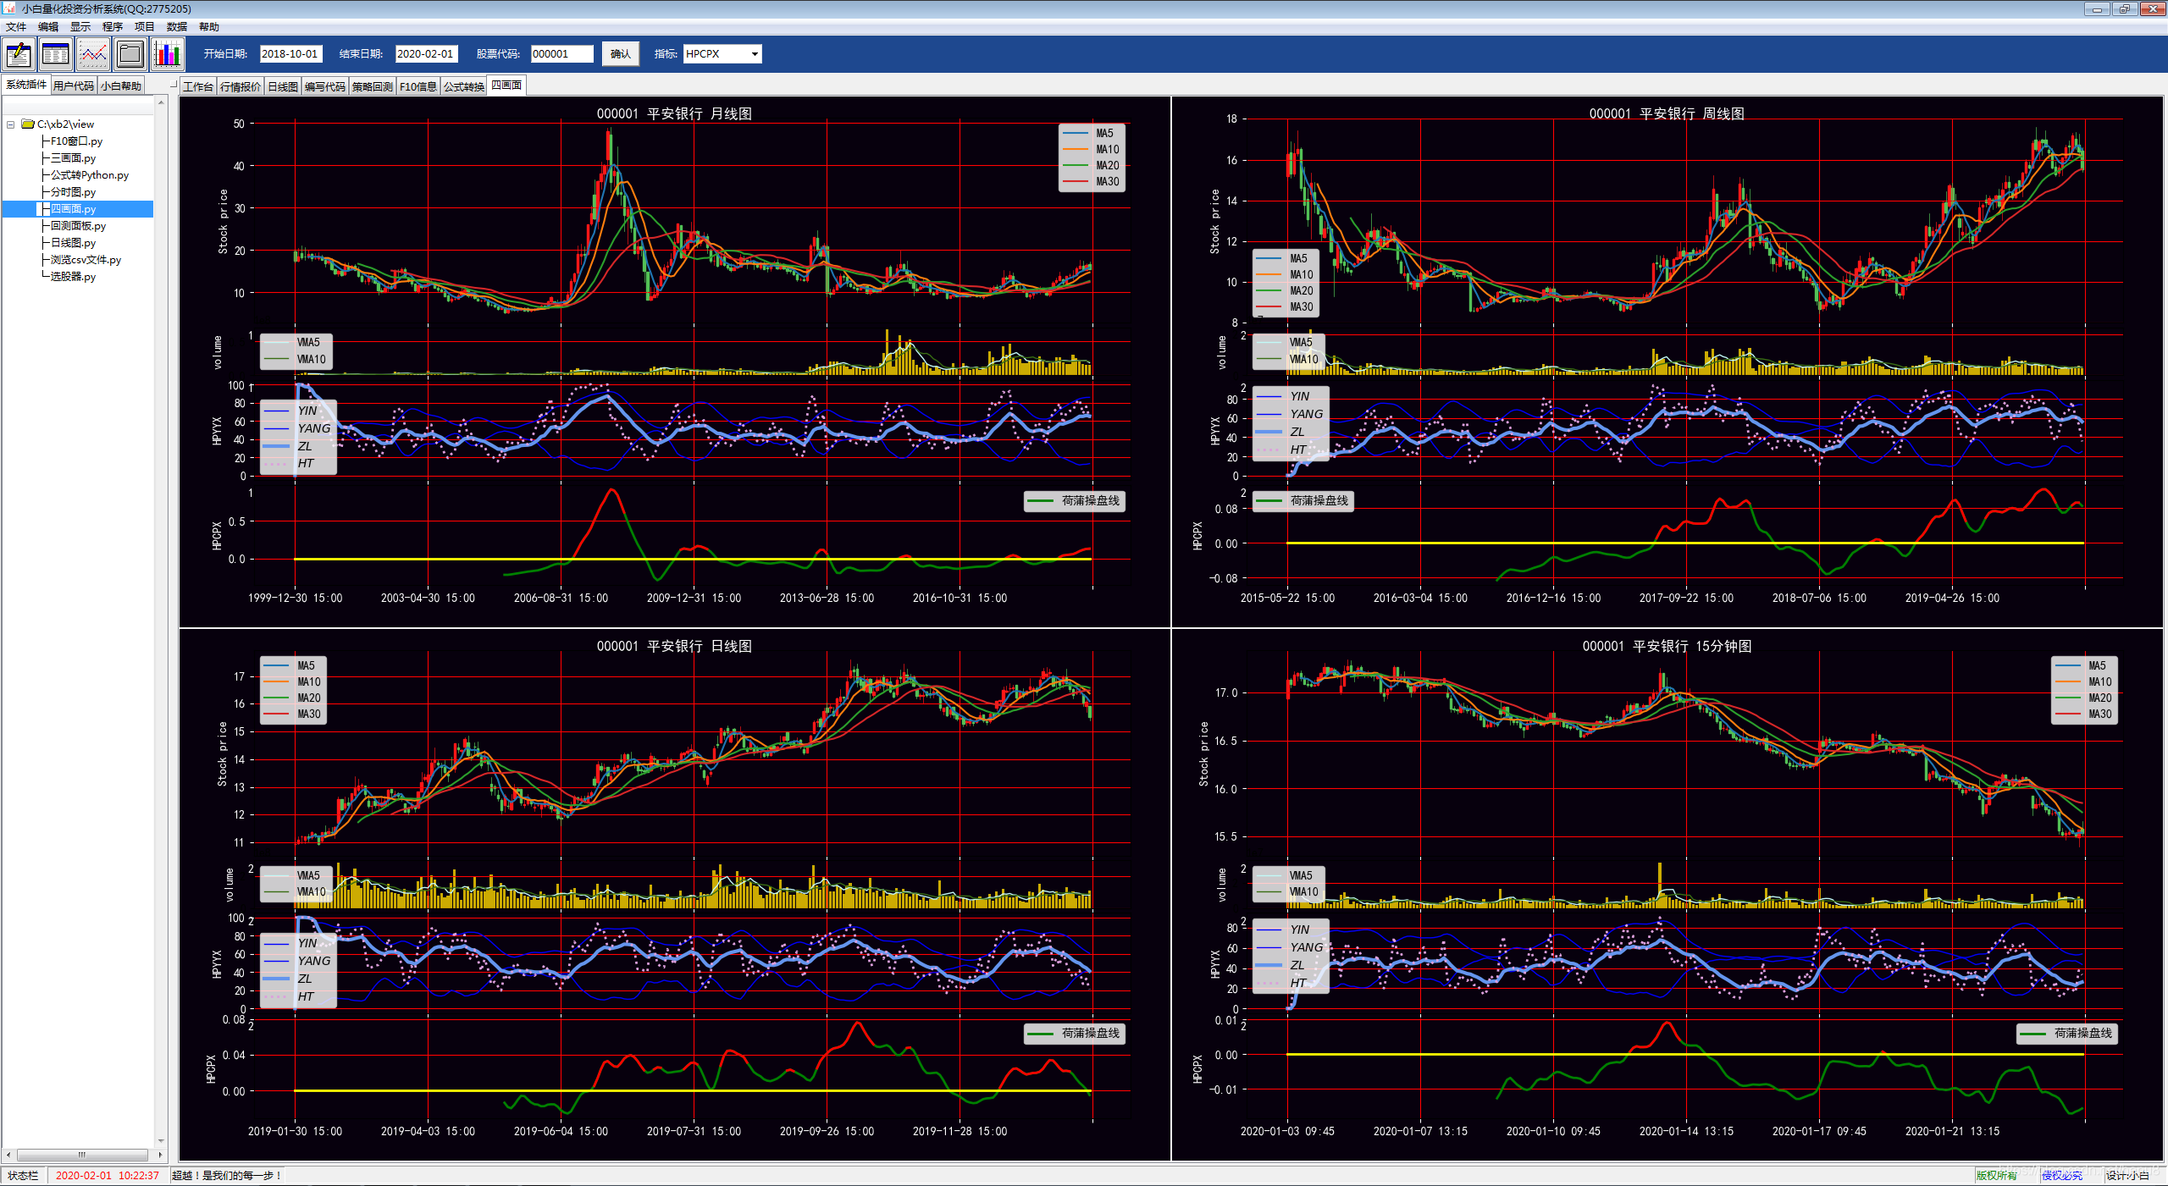The height and width of the screenshot is (1186, 2168).
Task: Click the 开始日期 date field
Action: click(x=290, y=54)
